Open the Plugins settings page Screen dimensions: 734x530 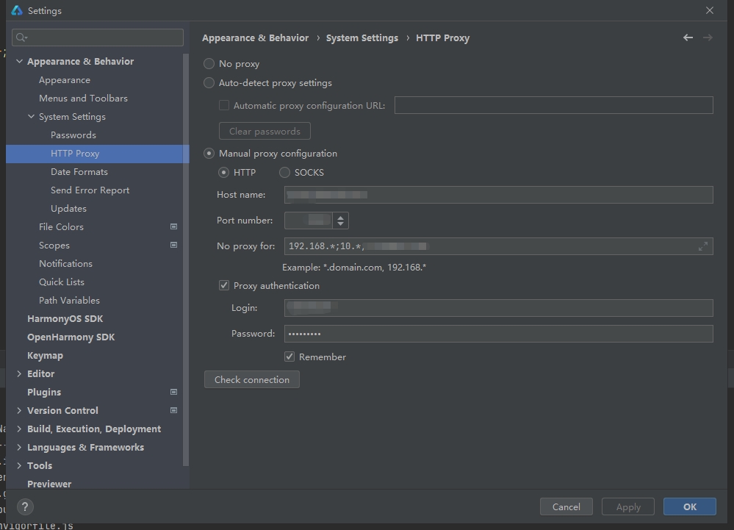[x=44, y=392]
